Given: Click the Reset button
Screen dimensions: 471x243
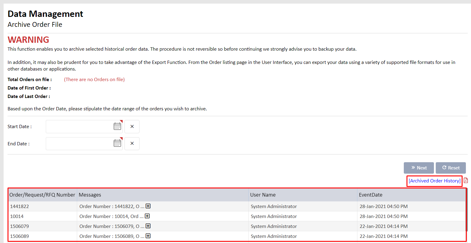Looking at the screenshot, I should [451, 168].
